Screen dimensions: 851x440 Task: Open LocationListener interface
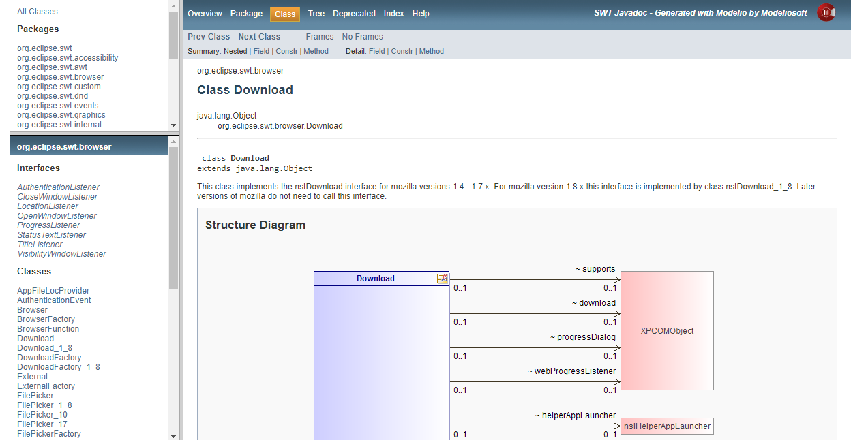click(x=48, y=206)
